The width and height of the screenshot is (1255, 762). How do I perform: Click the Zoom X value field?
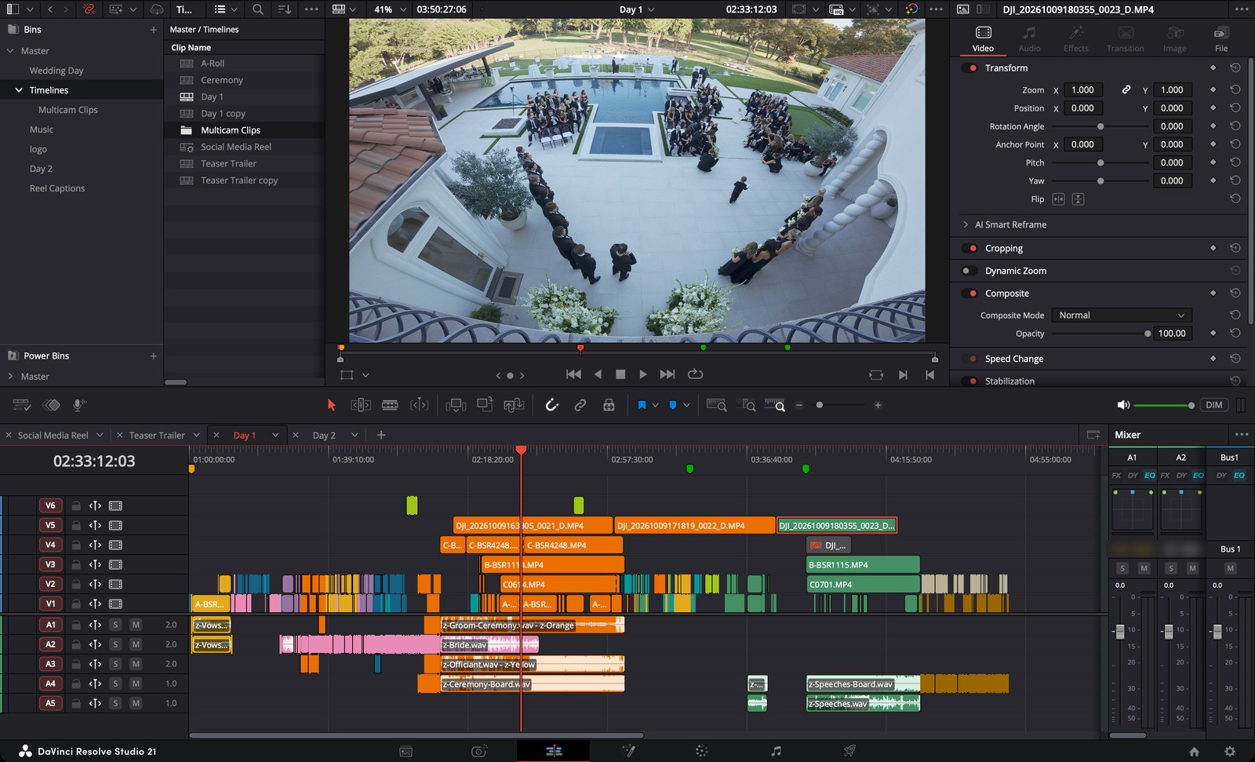pos(1083,89)
